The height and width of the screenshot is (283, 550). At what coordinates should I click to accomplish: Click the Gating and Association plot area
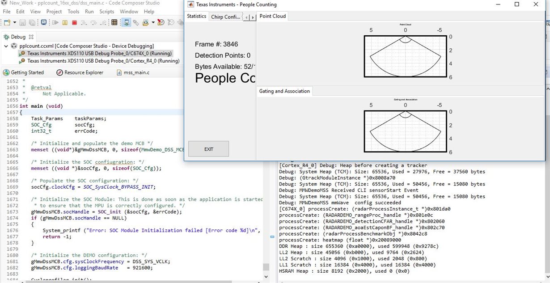pos(405,131)
